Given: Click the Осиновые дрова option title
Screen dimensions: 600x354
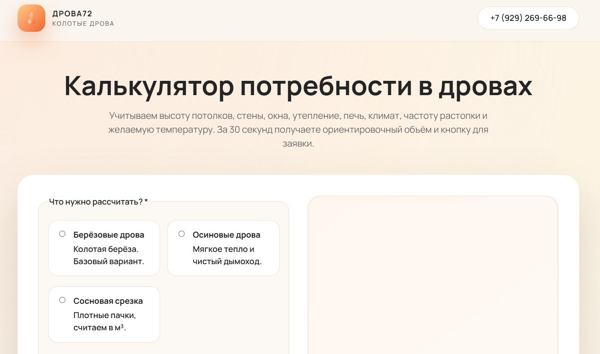Looking at the screenshot, I should click(226, 235).
